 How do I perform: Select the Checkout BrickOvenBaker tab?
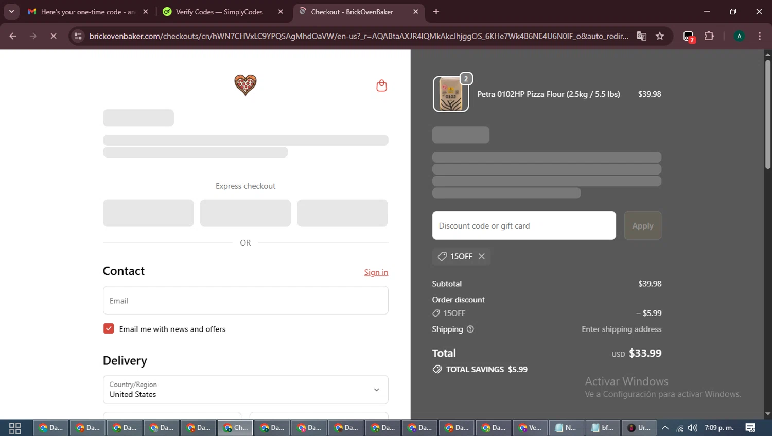click(352, 12)
